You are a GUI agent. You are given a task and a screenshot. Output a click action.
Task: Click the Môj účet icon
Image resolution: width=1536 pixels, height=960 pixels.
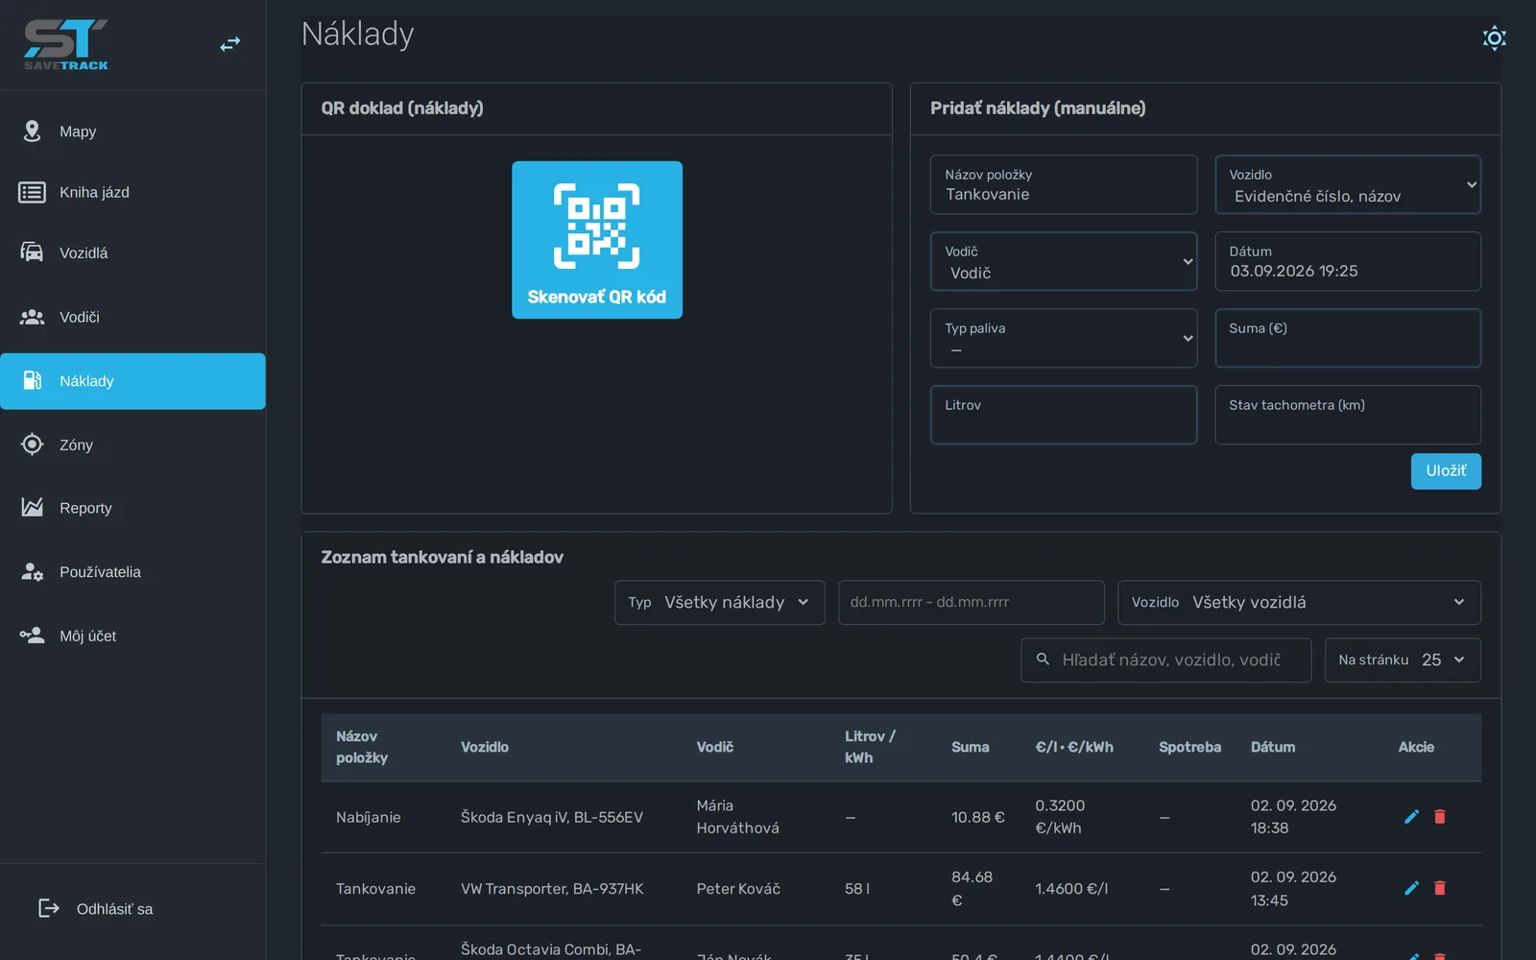click(32, 636)
